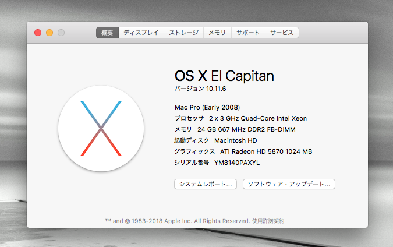Go to the サービス tab
393x247 pixels.
(x=282, y=33)
